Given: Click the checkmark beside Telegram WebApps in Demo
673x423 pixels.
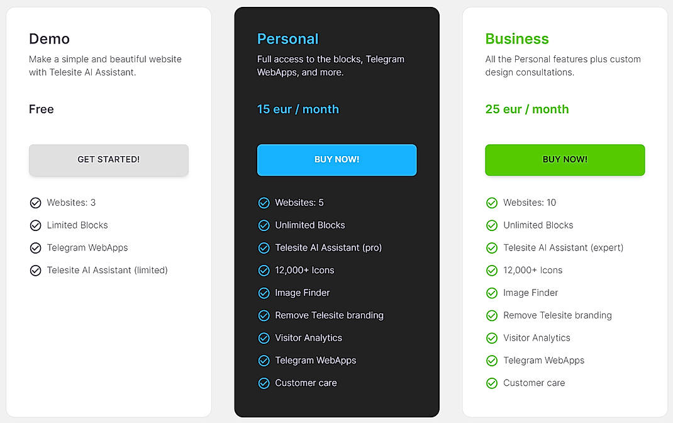Looking at the screenshot, I should pyautogui.click(x=36, y=248).
